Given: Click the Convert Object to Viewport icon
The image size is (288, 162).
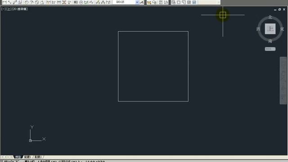Looking at the screenshot, I should pos(189,2).
